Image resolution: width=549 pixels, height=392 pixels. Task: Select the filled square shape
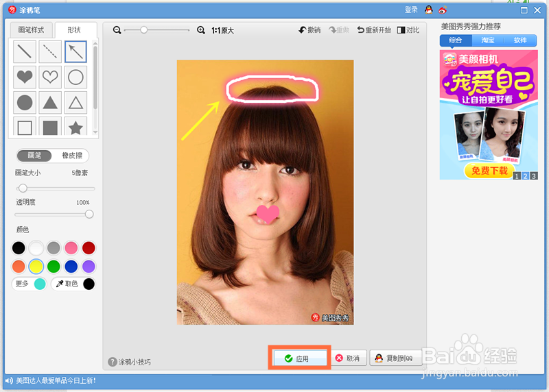pyautogui.click(x=50, y=126)
